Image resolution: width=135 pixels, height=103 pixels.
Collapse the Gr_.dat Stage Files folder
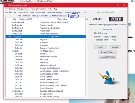click(x=10, y=37)
